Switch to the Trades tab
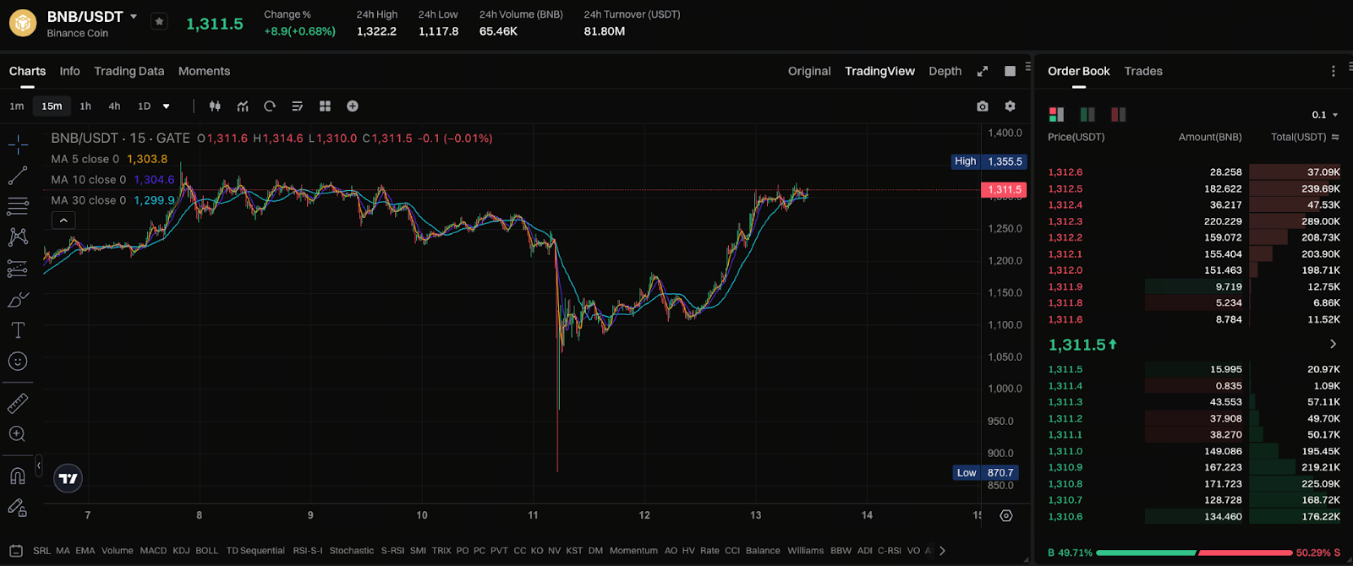The height and width of the screenshot is (566, 1353). pyautogui.click(x=1143, y=71)
